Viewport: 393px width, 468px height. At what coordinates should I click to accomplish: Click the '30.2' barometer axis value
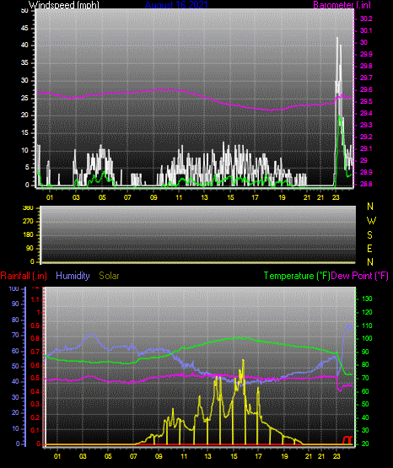pos(366,19)
